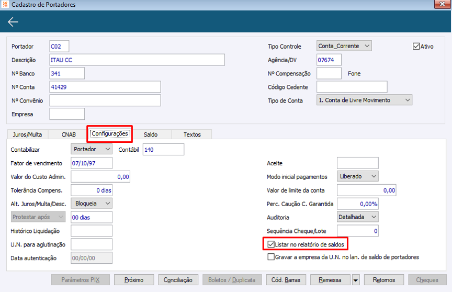452x292 pixels.
Task: Click the Contábil field with 140
Action: pos(163,149)
